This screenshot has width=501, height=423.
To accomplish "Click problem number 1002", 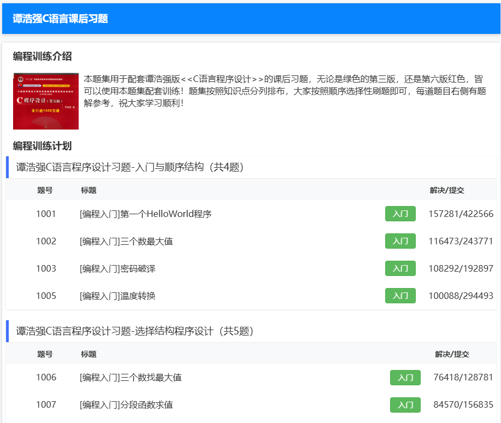I will point(46,241).
